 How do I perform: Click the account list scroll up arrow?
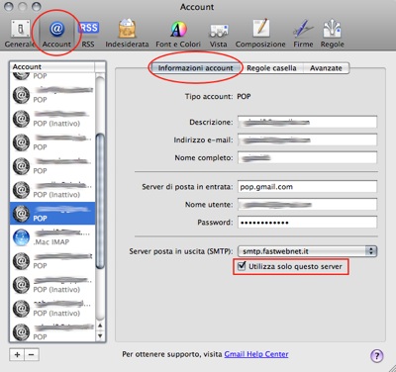(100, 325)
